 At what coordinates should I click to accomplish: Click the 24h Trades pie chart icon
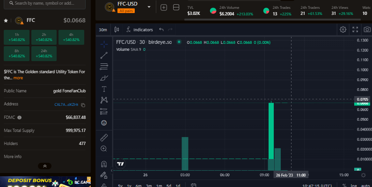(266, 11)
